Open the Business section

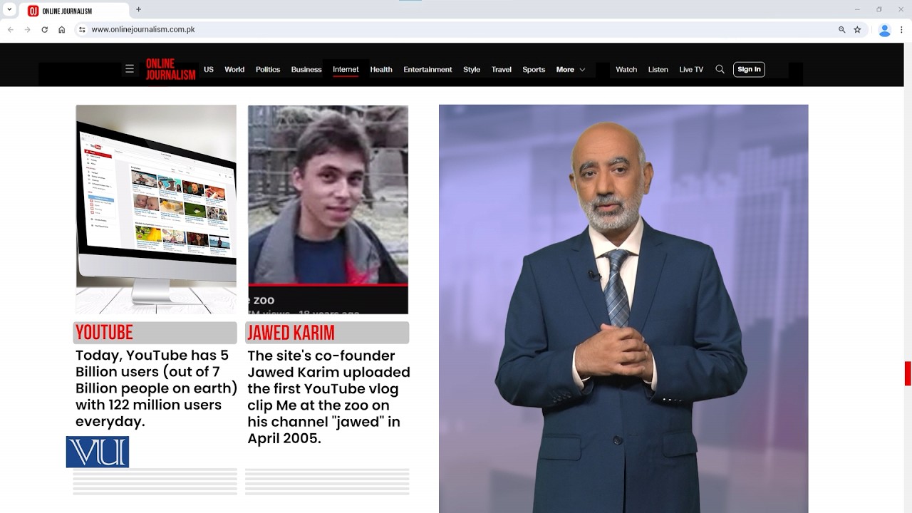(x=306, y=69)
